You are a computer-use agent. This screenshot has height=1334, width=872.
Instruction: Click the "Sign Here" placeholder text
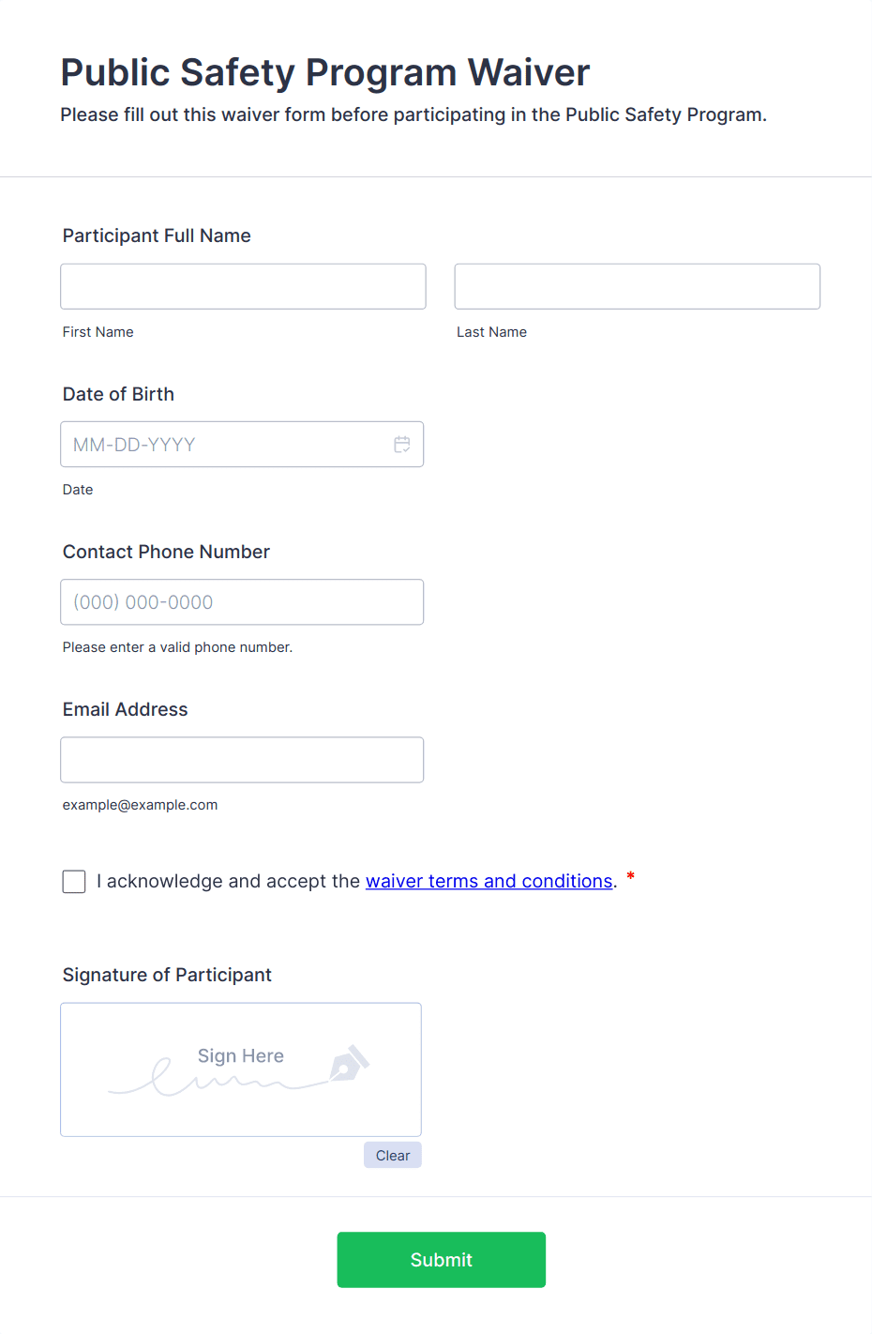click(x=241, y=1055)
